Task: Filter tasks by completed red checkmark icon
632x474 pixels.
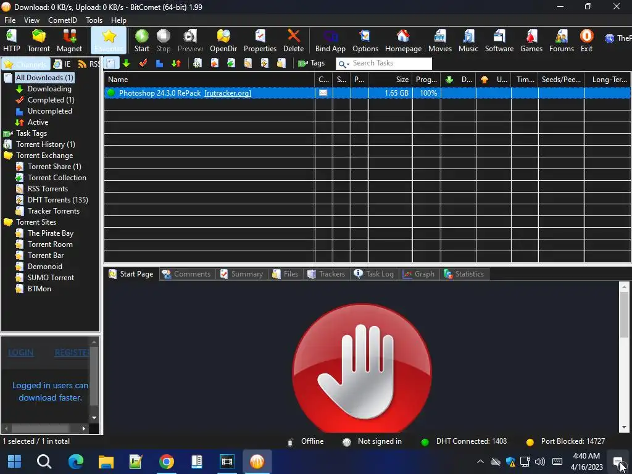Action: (x=143, y=64)
